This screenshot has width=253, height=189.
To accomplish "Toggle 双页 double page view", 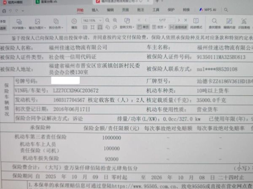I will coord(159,27).
